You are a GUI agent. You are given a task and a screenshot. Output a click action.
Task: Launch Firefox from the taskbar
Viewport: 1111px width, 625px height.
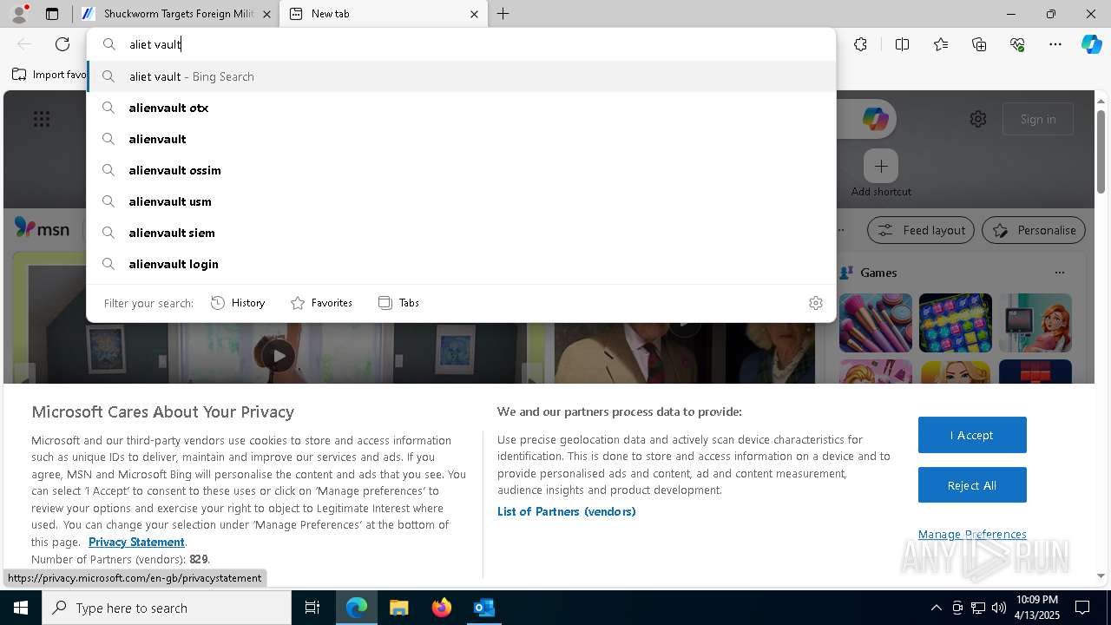pyautogui.click(x=442, y=608)
